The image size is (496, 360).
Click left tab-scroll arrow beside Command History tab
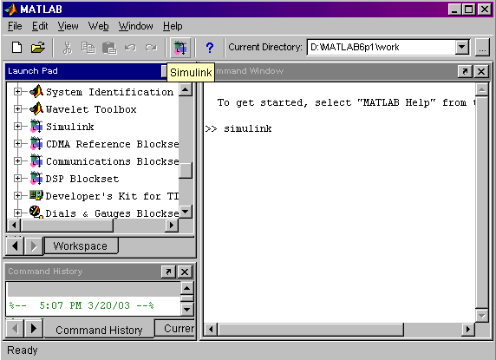15,329
